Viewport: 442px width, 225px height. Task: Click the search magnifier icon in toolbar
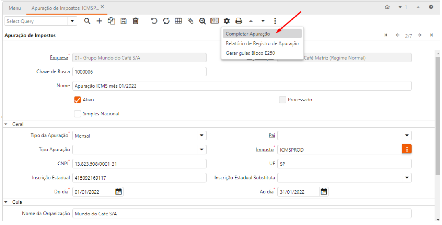pos(87,21)
